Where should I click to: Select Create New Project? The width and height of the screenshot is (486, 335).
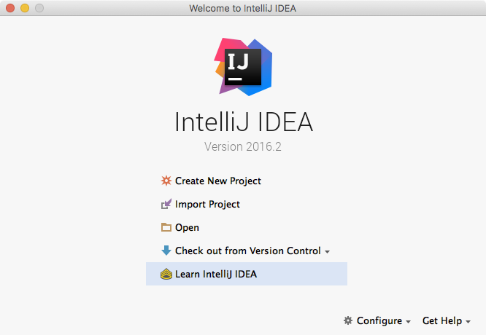point(218,181)
